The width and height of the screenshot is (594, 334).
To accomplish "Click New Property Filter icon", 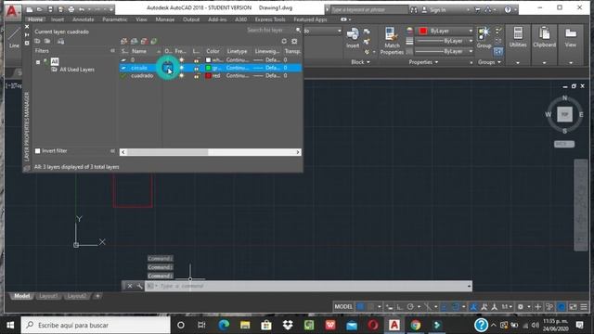I will (37, 41).
